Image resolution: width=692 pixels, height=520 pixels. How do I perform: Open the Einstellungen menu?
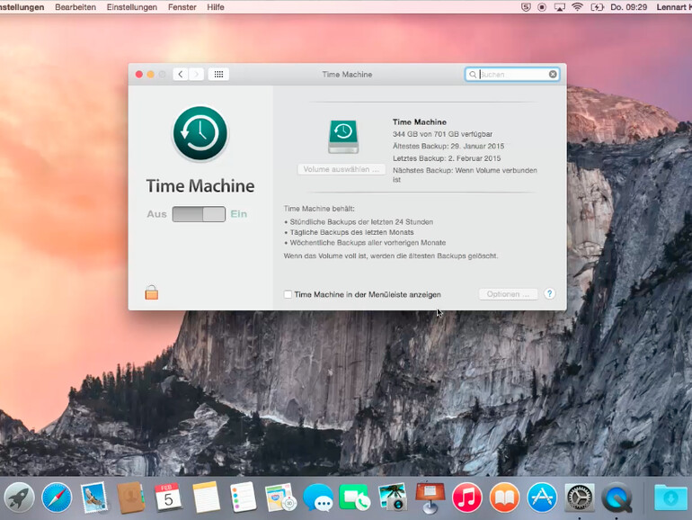tap(132, 7)
